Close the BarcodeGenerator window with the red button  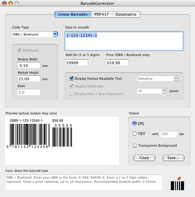click(x=4, y=3)
